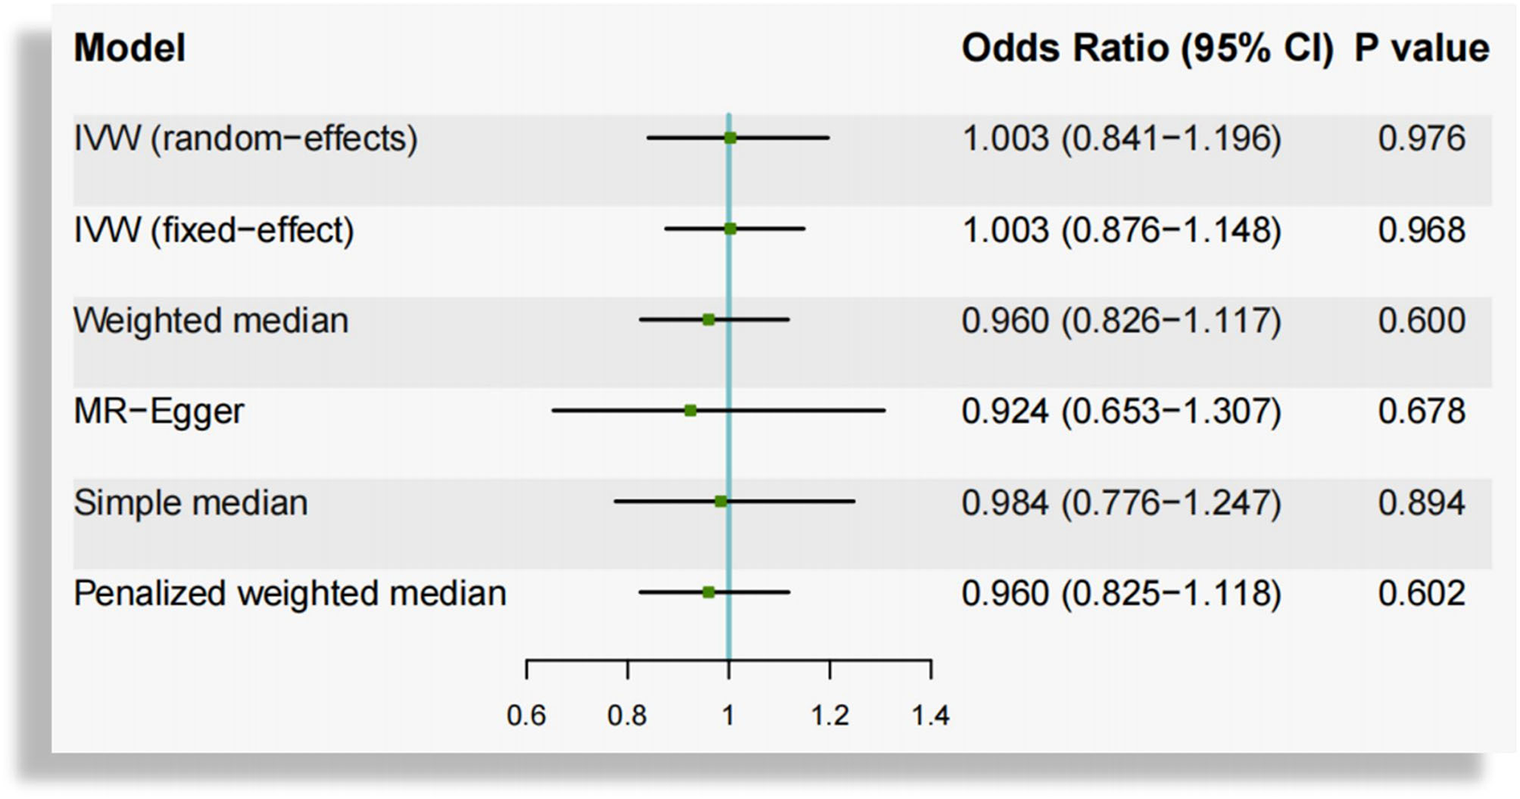The image size is (1520, 799).
Task: Click the odds ratio 0.924 (0.653-1.307) text
Action: [1121, 412]
